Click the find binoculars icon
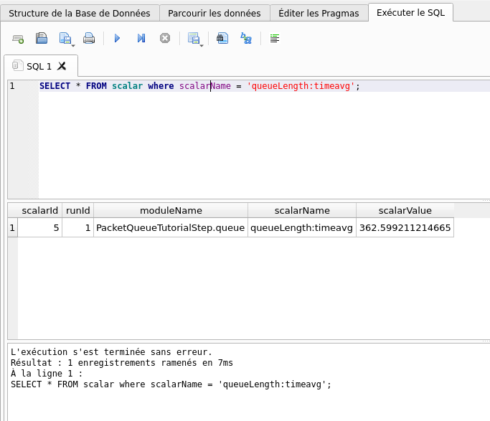This screenshot has height=421, width=490. coord(222,39)
